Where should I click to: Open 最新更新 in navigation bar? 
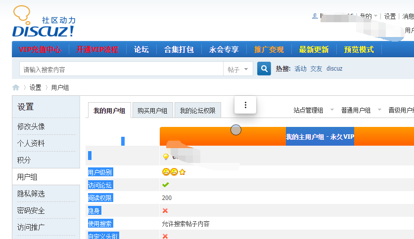tap(314, 49)
